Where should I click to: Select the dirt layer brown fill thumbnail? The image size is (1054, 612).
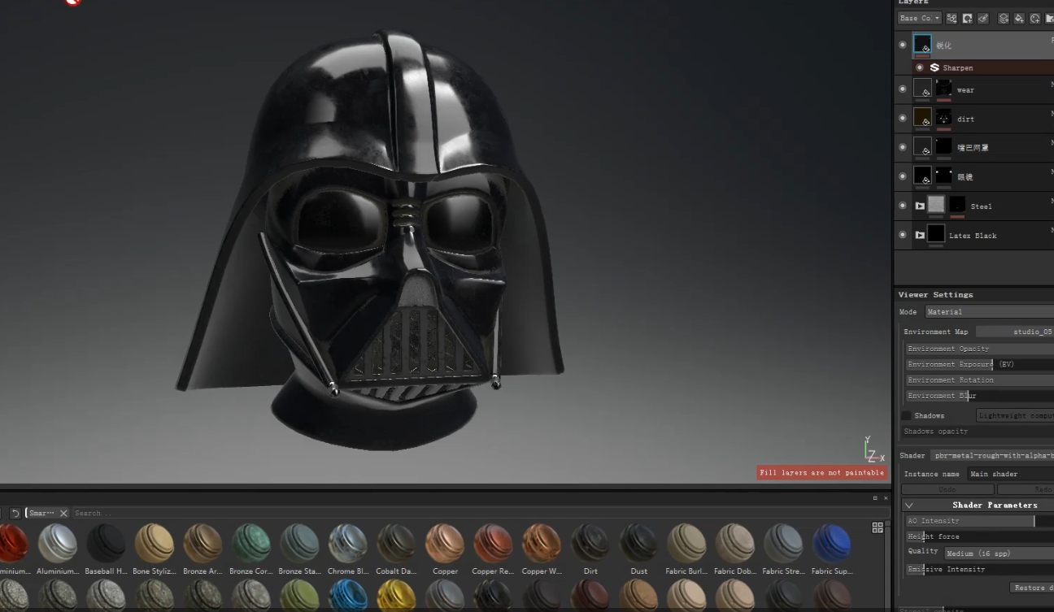(922, 118)
